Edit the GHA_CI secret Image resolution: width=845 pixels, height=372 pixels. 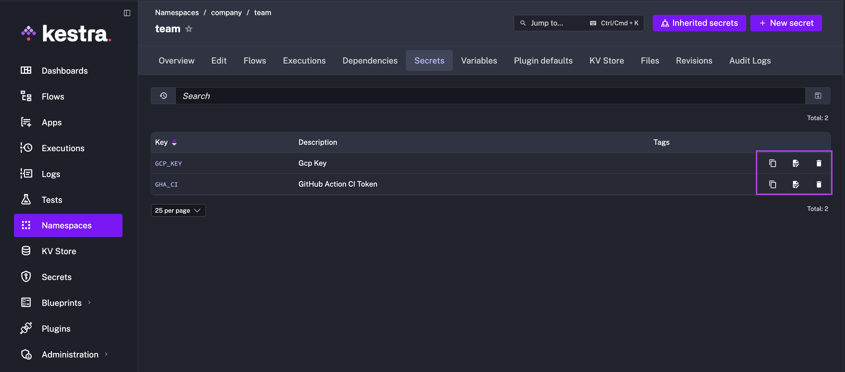pos(795,184)
